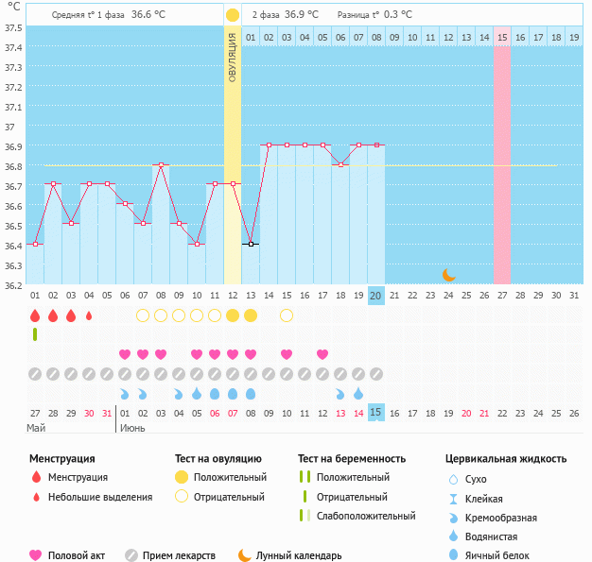Click the heart icon on cycle day 06
Viewport: 592px width, 562px height.
pos(125,354)
